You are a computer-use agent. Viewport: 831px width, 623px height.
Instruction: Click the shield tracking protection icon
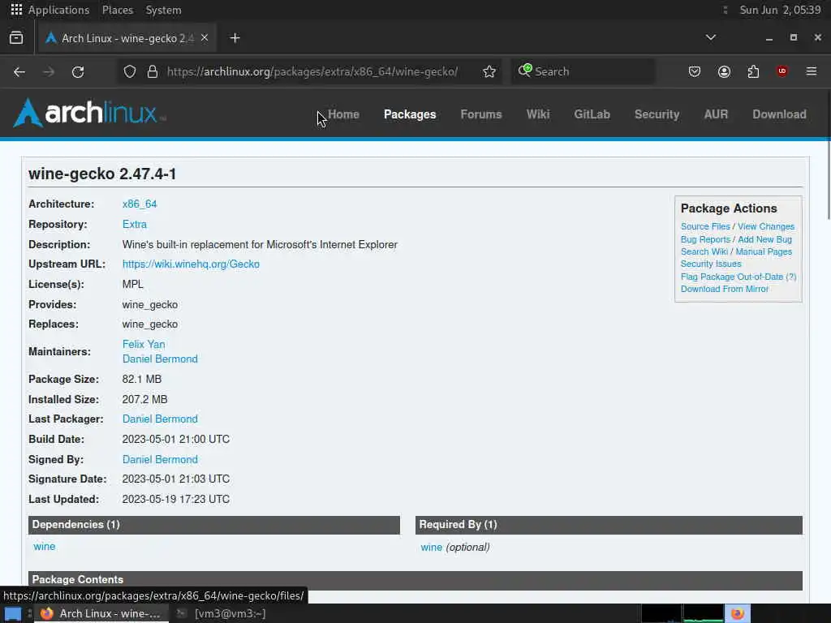pos(130,71)
